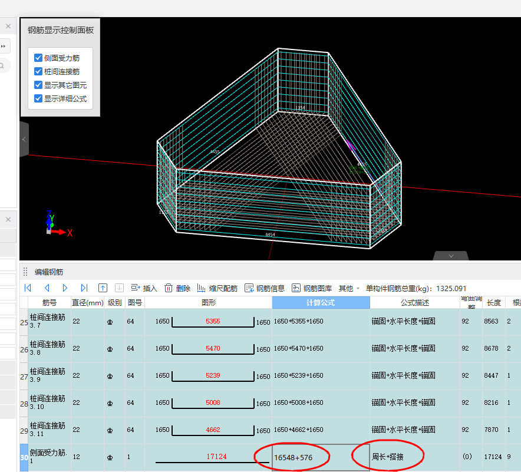The height and width of the screenshot is (472, 521).
Task: Click length value 8563
Action: click(x=491, y=321)
